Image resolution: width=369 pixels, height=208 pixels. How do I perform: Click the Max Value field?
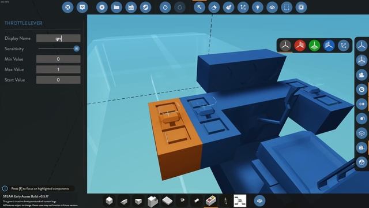pyautogui.click(x=58, y=69)
